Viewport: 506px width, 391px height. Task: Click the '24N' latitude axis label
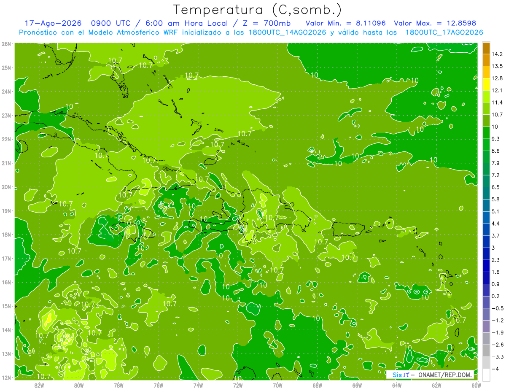(x=6, y=92)
